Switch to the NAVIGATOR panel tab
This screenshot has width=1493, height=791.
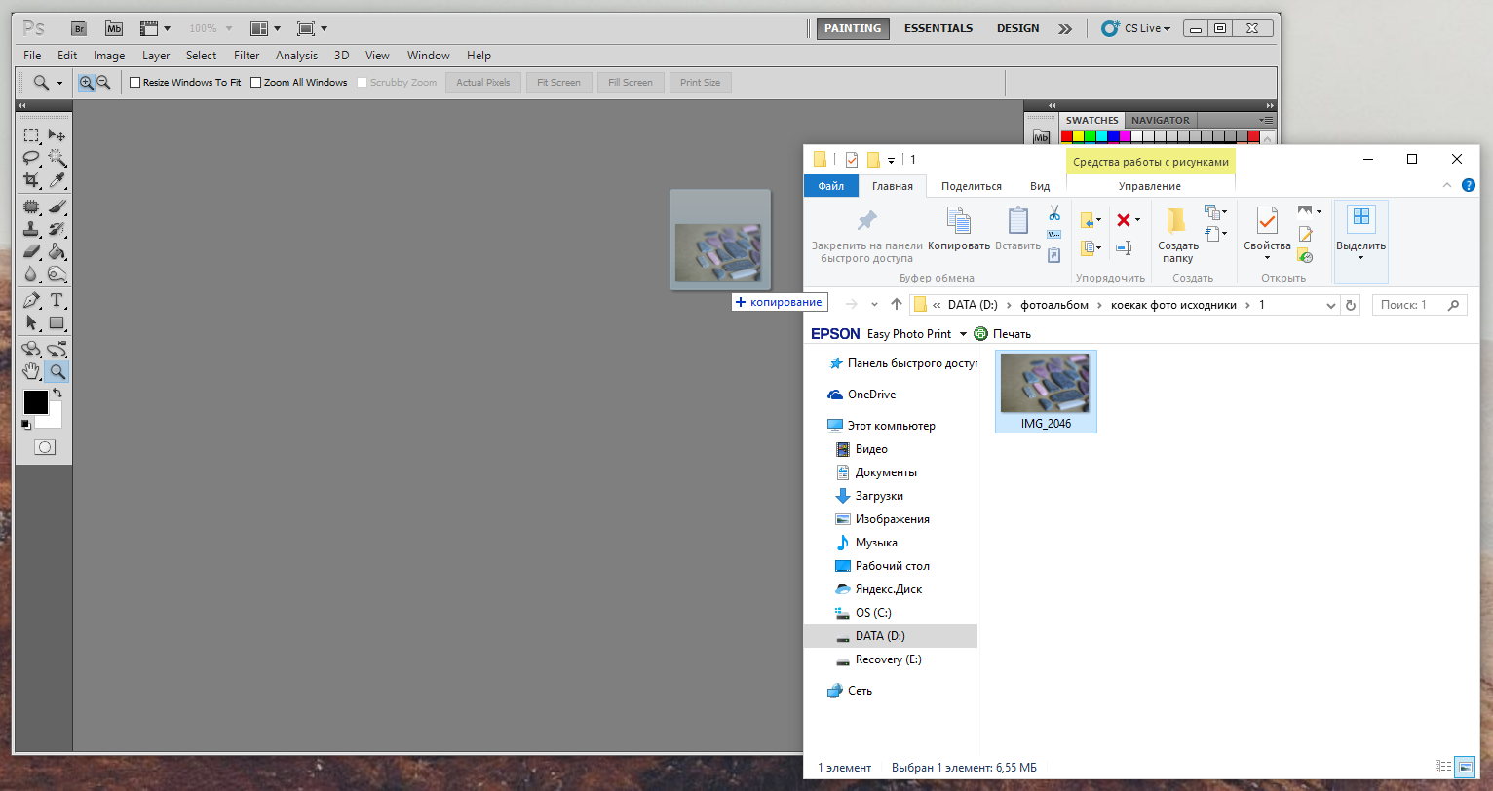1160,120
